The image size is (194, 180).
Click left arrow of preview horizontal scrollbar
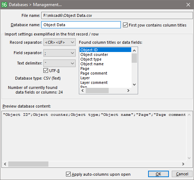pyautogui.click(x=5, y=164)
